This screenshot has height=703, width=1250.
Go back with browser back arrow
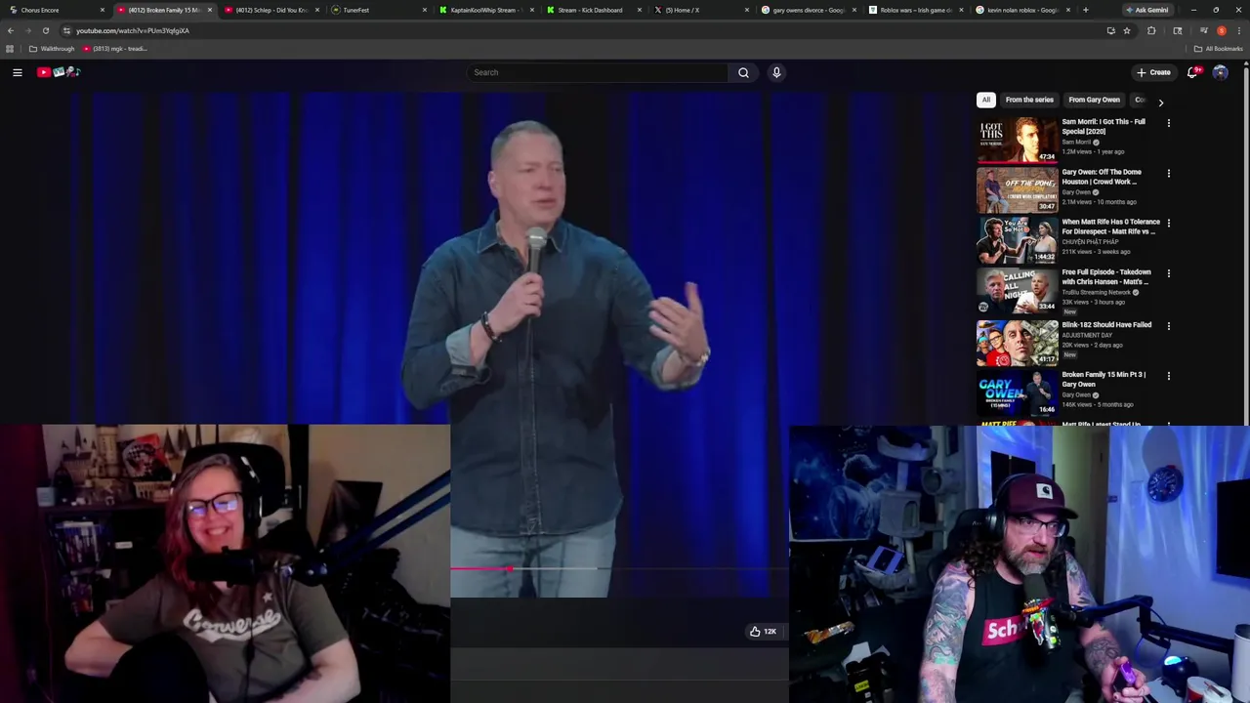[11, 30]
